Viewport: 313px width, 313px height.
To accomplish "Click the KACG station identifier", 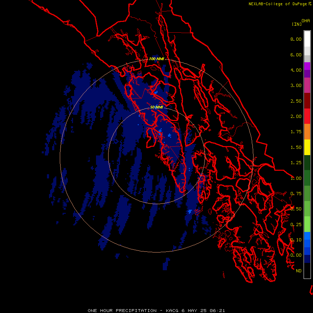I will pos(172,311).
